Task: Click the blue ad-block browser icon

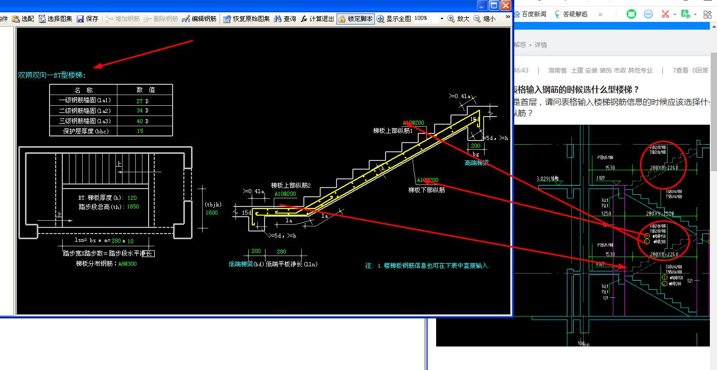Action: pyautogui.click(x=649, y=14)
